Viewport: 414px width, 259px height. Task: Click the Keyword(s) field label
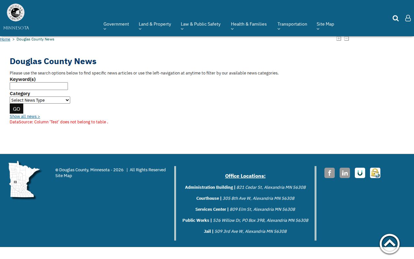(x=23, y=79)
